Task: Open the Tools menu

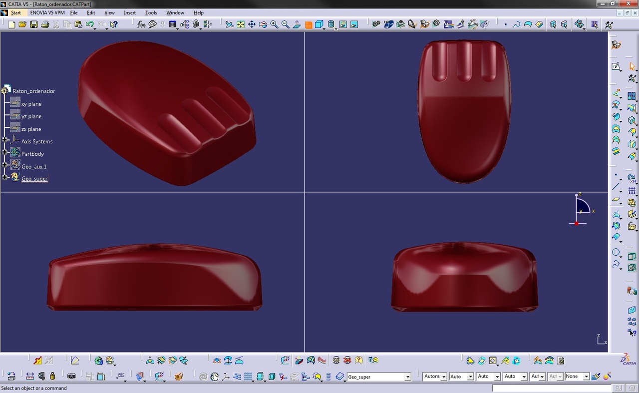Action: [x=151, y=12]
